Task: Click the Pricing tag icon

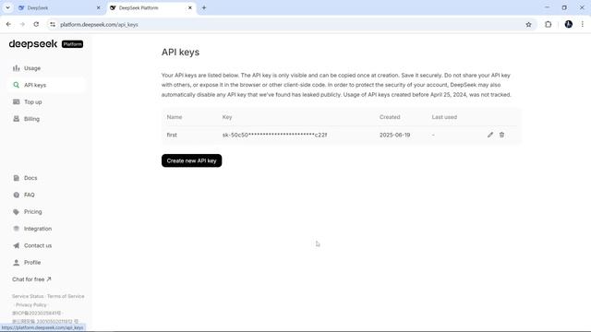Action: pyautogui.click(x=17, y=212)
